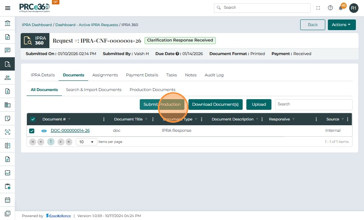Open the help book sidebar icon
This screenshot has height=220, width=364.
coord(7,213)
